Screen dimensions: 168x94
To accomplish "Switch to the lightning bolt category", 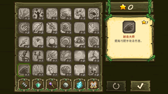I will pyautogui.click(x=80, y=85).
